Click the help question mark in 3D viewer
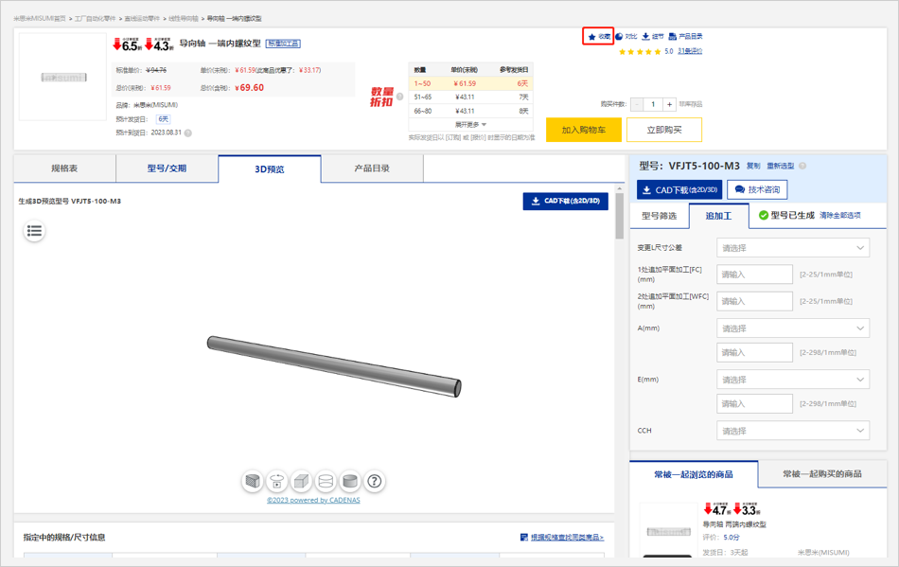 click(x=375, y=481)
